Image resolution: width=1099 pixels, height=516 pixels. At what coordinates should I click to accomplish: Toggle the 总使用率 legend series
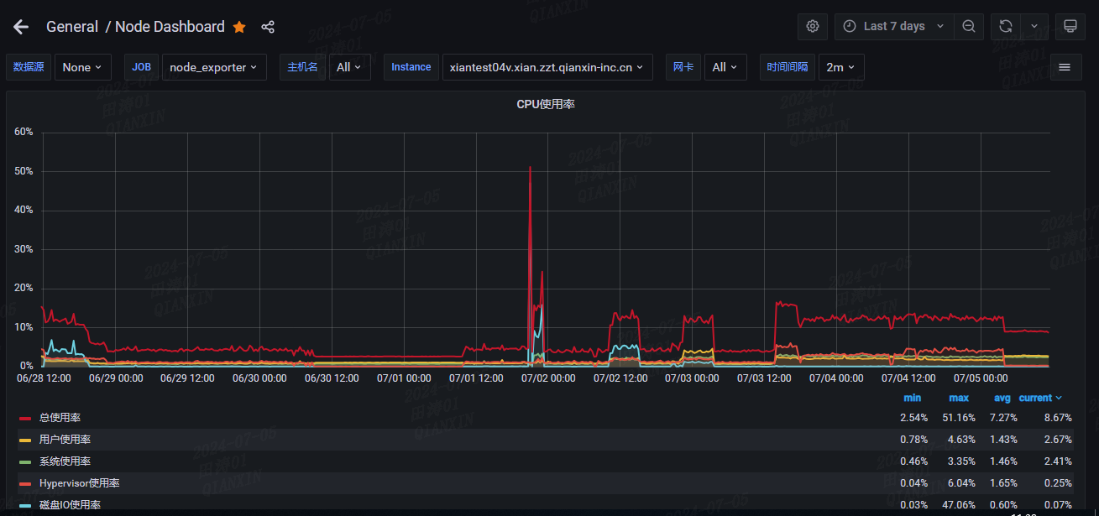[60, 417]
